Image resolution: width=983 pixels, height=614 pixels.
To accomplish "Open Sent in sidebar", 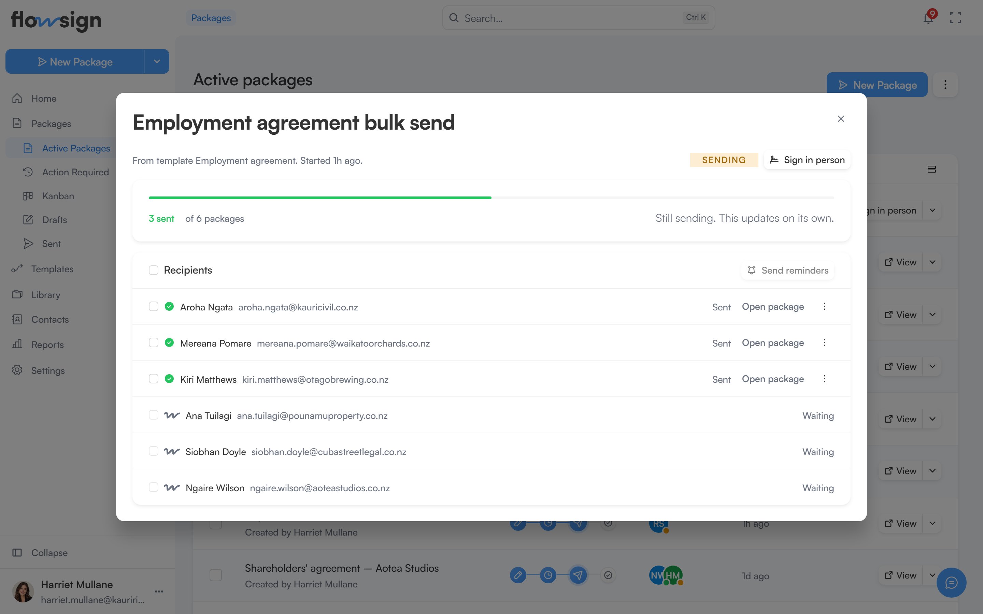I will pos(51,244).
